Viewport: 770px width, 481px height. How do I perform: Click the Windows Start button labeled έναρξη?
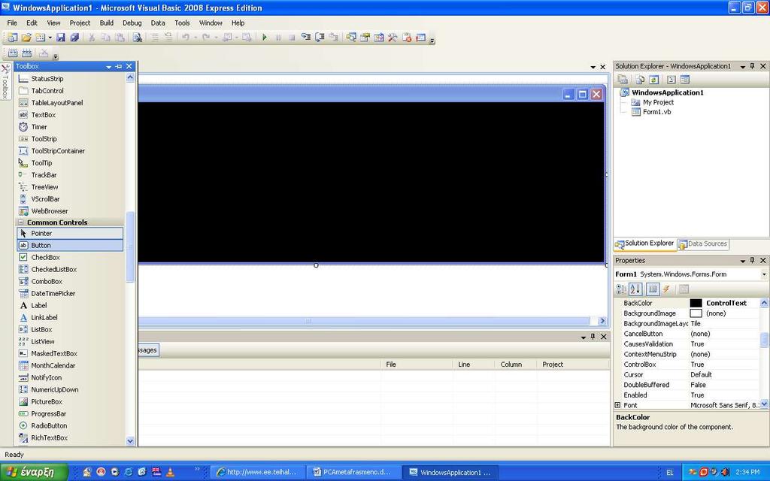[33, 472]
